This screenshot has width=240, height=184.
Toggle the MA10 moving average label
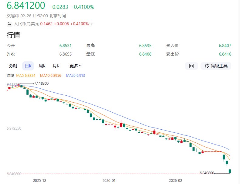pyautogui.click(x=51, y=75)
